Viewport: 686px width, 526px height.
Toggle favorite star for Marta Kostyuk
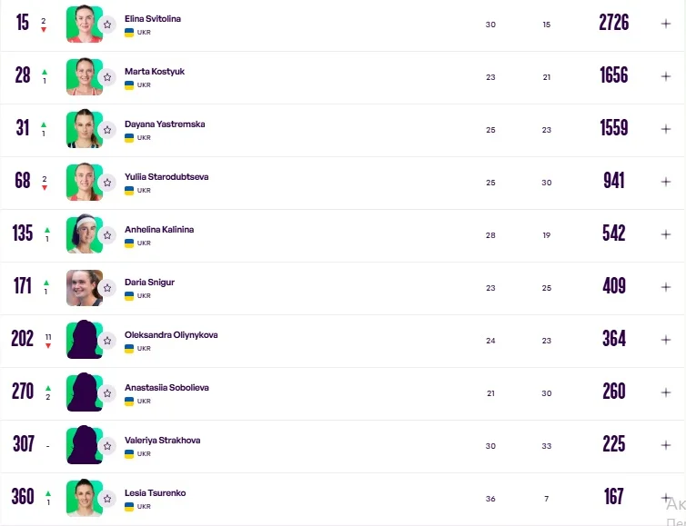(x=107, y=77)
